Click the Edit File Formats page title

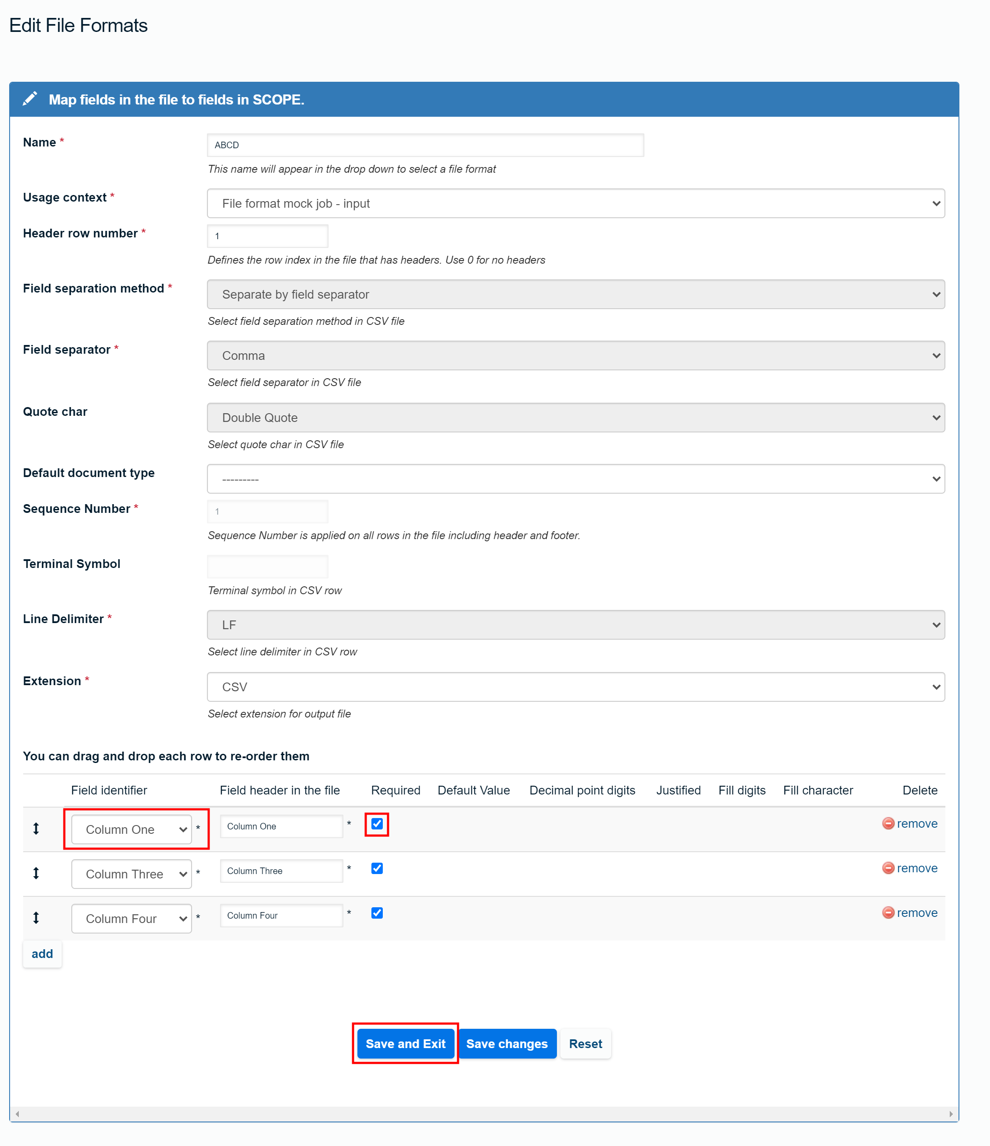79,25
